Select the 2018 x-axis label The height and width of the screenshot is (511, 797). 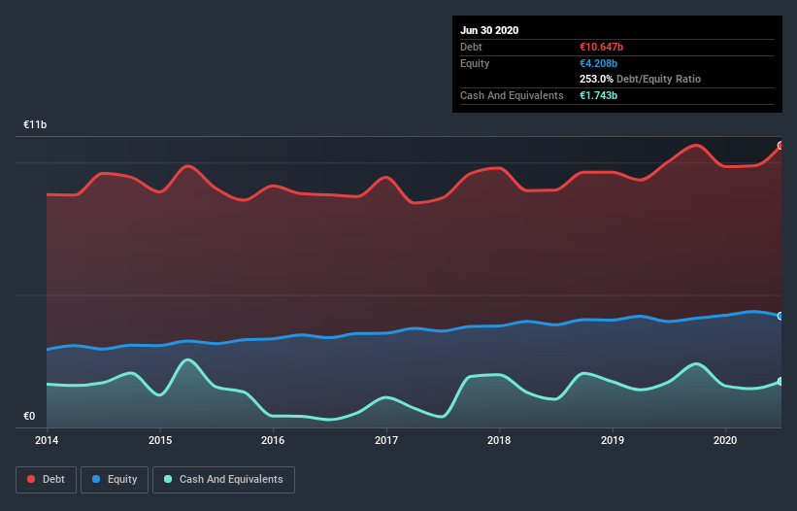499,440
